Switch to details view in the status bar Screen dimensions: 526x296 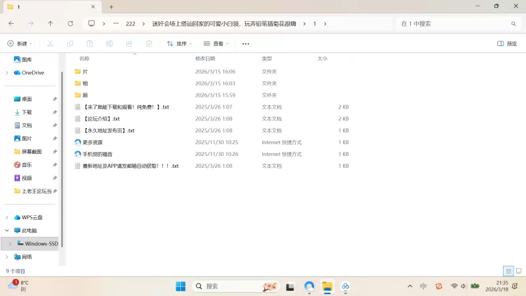point(508,270)
